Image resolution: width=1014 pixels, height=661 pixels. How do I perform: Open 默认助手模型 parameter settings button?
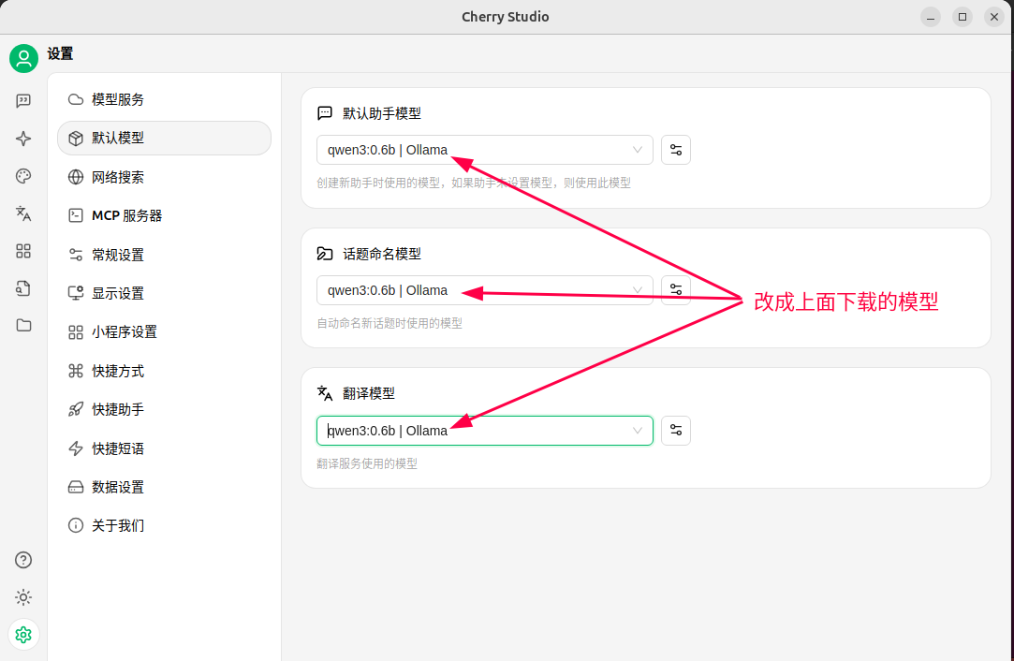point(676,150)
